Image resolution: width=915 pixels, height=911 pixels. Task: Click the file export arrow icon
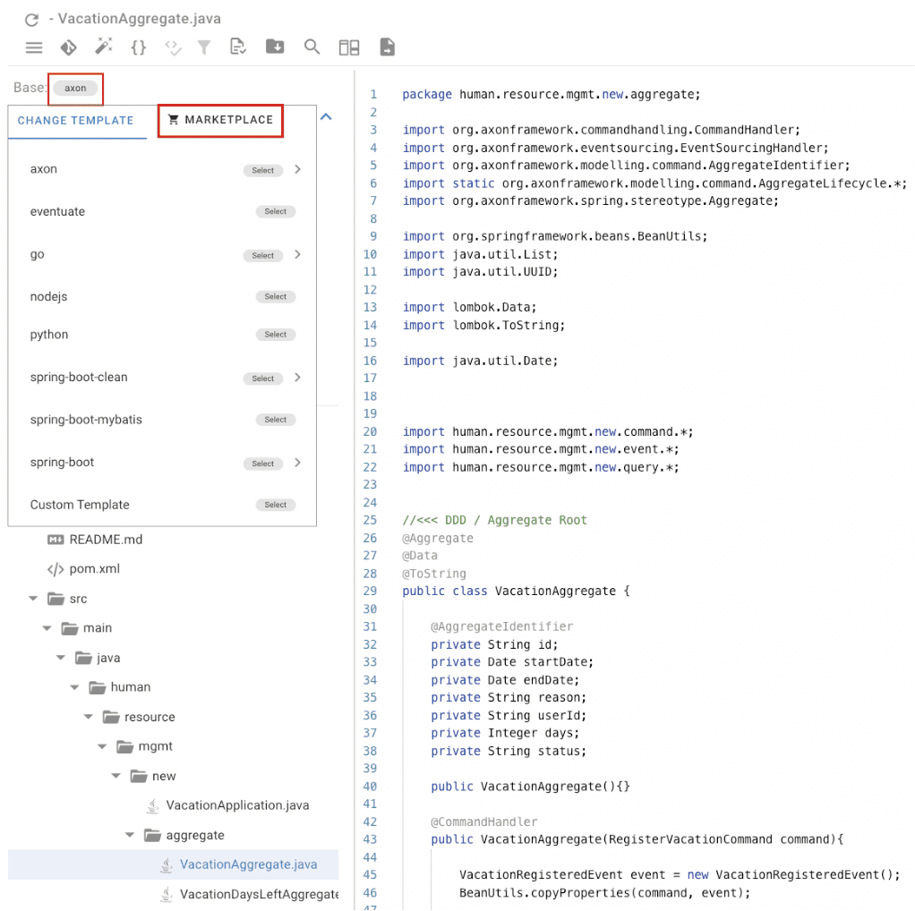click(387, 47)
